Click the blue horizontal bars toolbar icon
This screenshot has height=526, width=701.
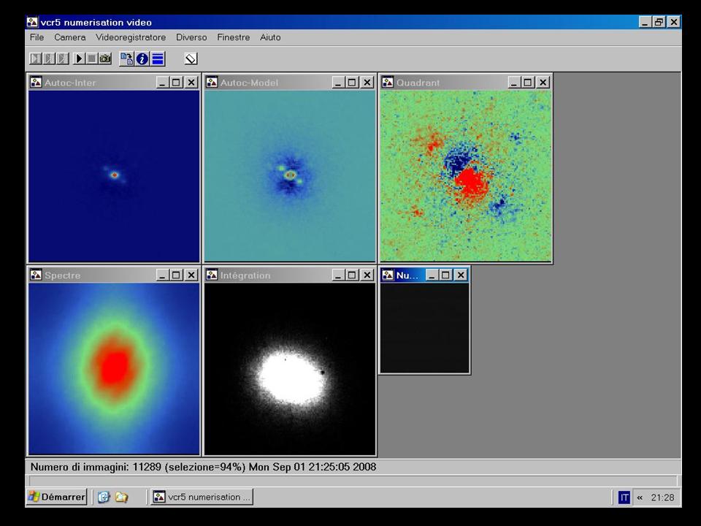point(158,58)
